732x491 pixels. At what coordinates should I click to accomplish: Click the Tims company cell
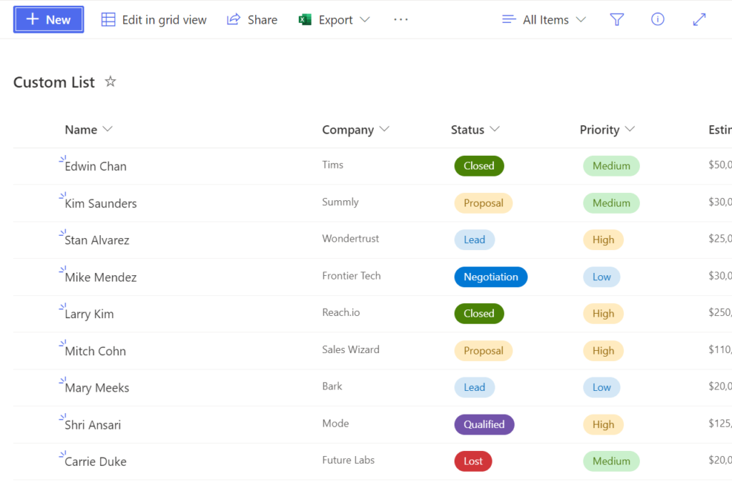click(332, 165)
